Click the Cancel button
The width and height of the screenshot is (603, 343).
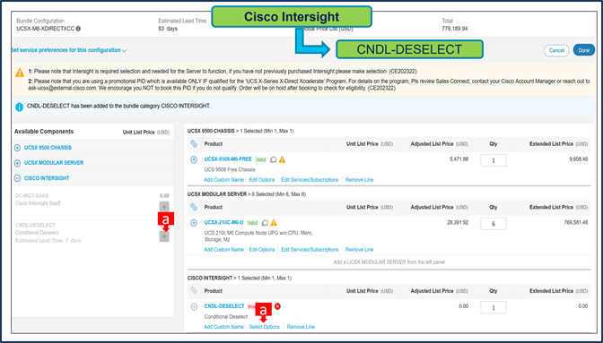pos(556,51)
